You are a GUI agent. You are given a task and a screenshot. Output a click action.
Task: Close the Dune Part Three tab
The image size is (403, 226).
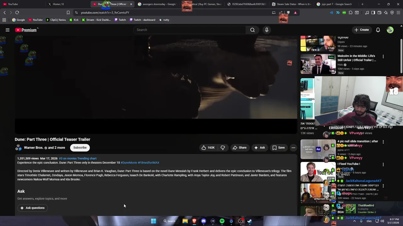click(131, 4)
